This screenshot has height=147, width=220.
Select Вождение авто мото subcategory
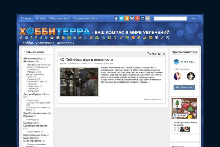(37, 65)
